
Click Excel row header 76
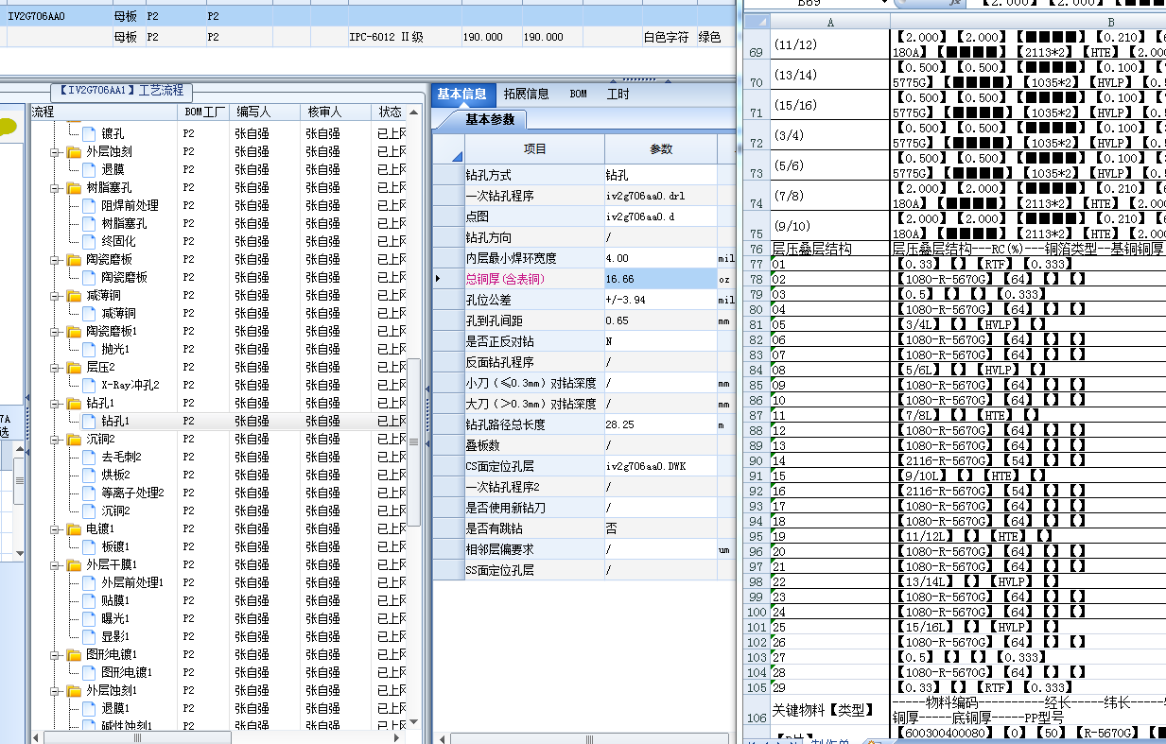pyautogui.click(x=757, y=249)
